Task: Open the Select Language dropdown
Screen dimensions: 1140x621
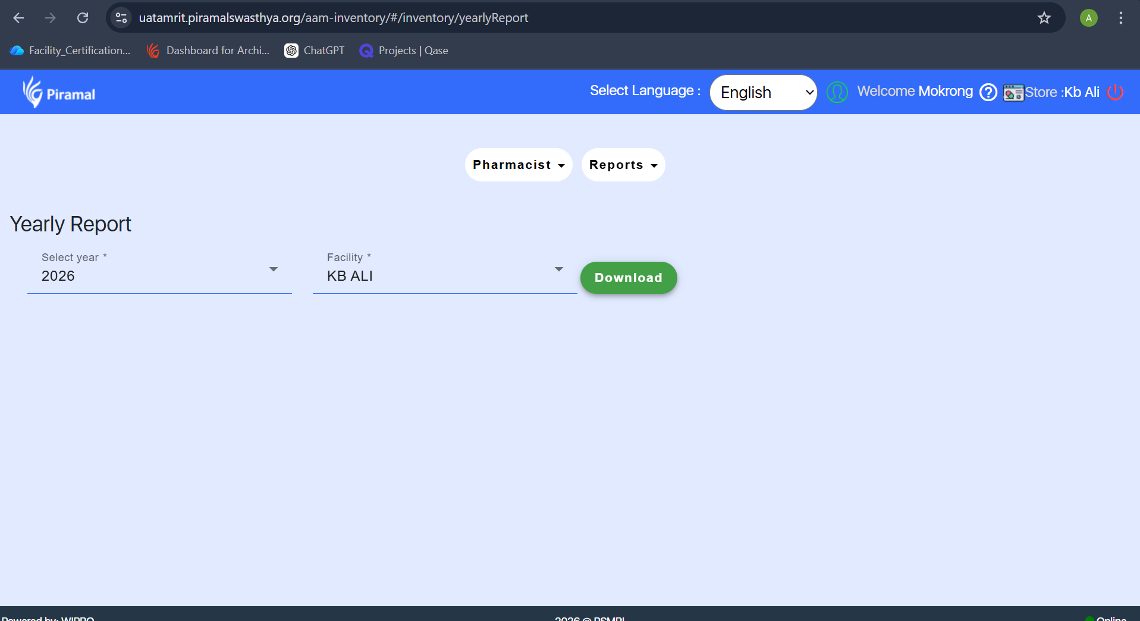Action: pyautogui.click(x=763, y=92)
